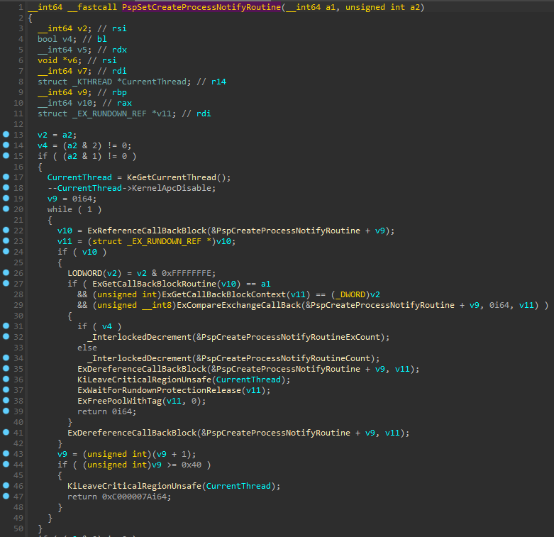Click ExCompareExchangeCallBack function name

point(238,305)
